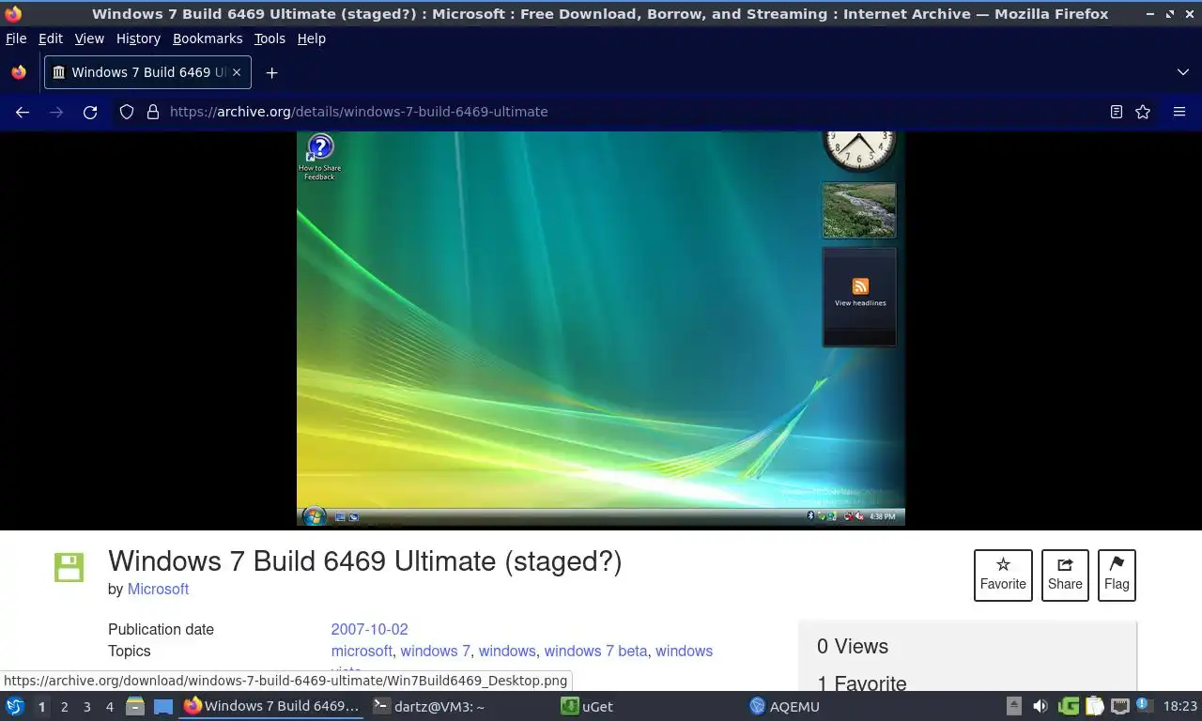Click the show desktop taskbar icon
Viewport: 1202px width, 721px height.
point(163,706)
